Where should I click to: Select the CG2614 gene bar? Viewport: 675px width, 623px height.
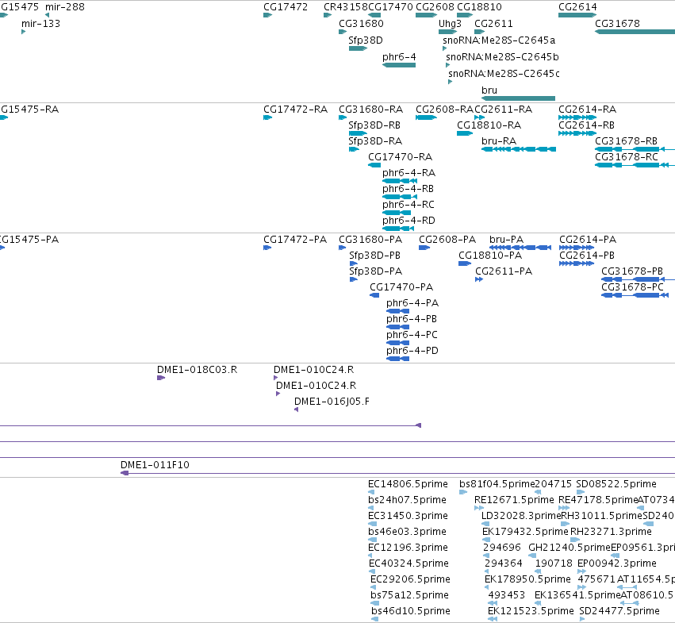[x=577, y=15]
